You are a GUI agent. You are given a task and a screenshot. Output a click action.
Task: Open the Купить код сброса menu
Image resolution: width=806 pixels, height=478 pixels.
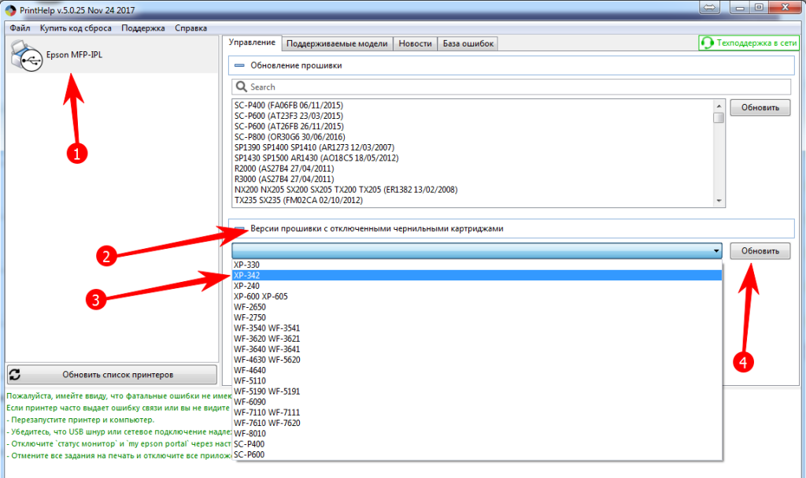[76, 28]
